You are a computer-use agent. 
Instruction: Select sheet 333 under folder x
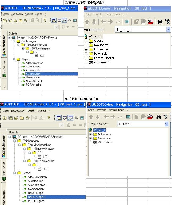pyautogui.click(x=45, y=169)
